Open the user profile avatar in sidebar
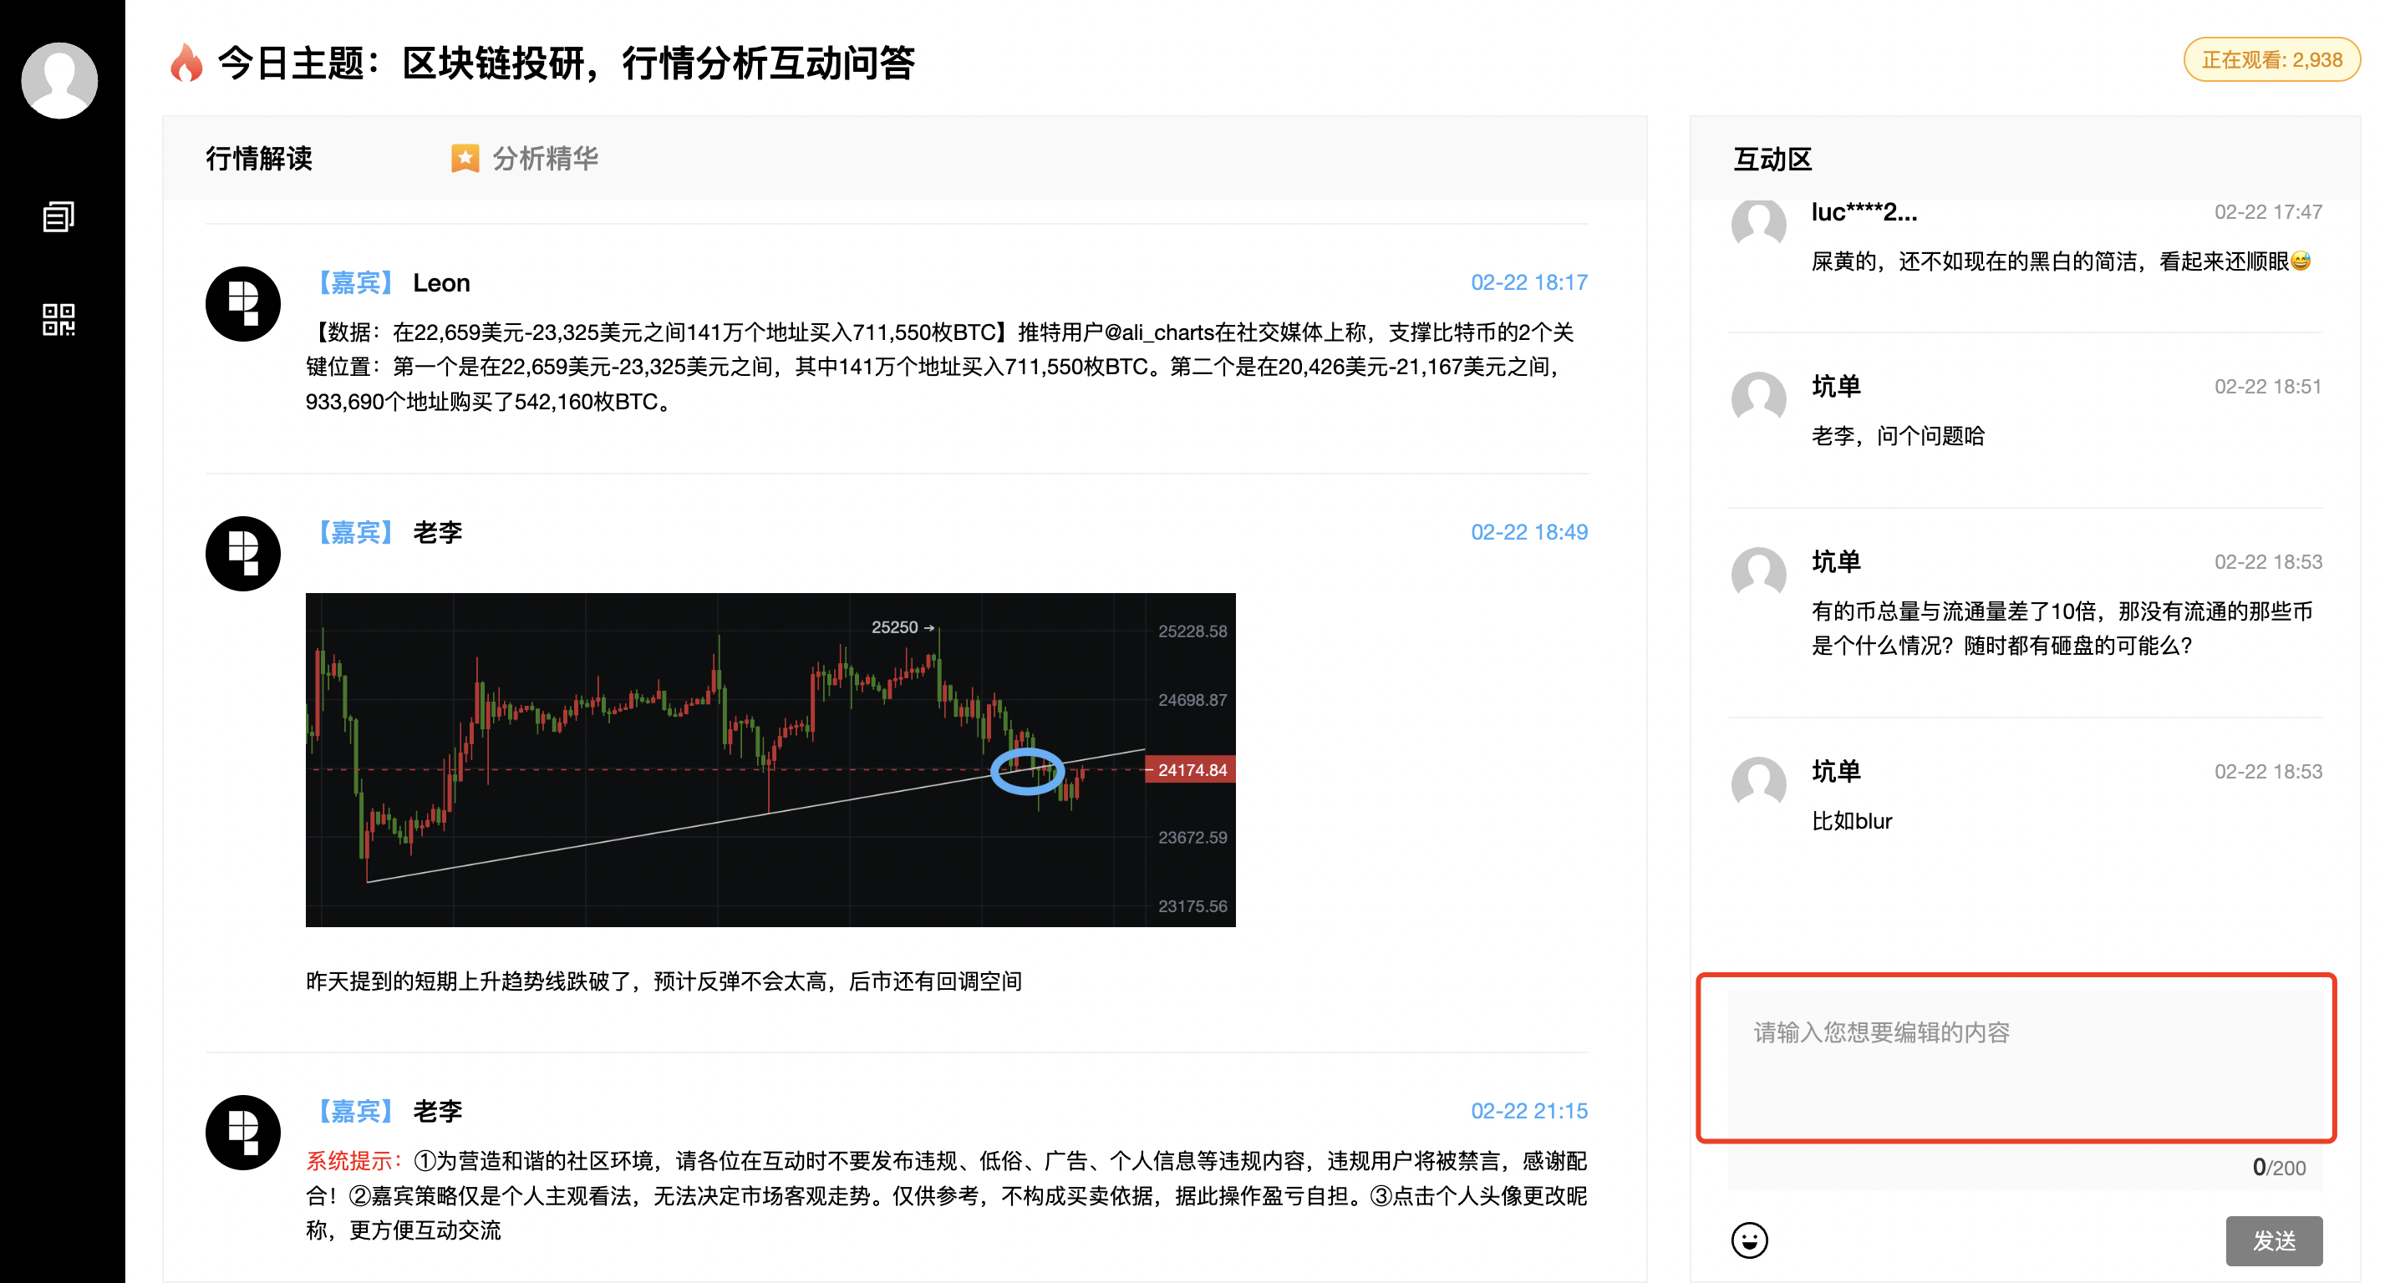 click(x=59, y=80)
